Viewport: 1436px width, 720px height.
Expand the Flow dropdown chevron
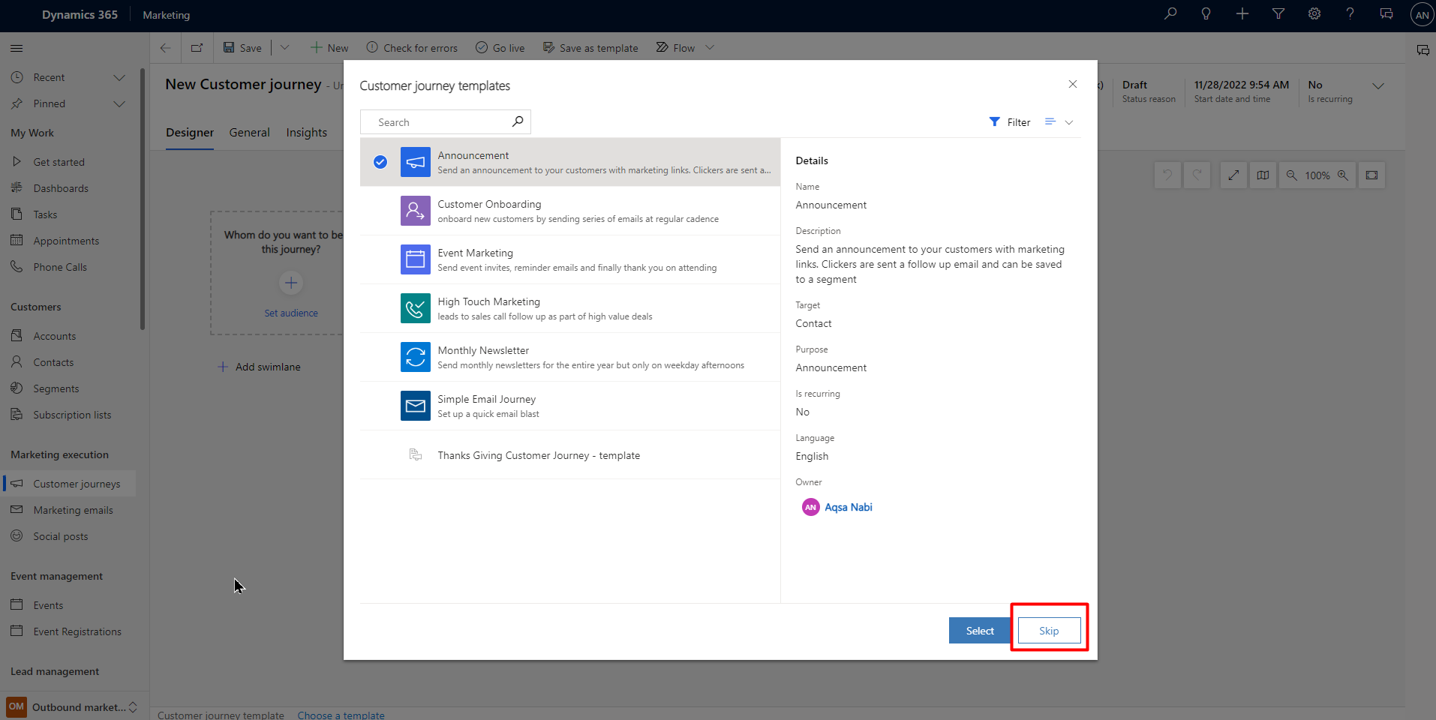(708, 47)
